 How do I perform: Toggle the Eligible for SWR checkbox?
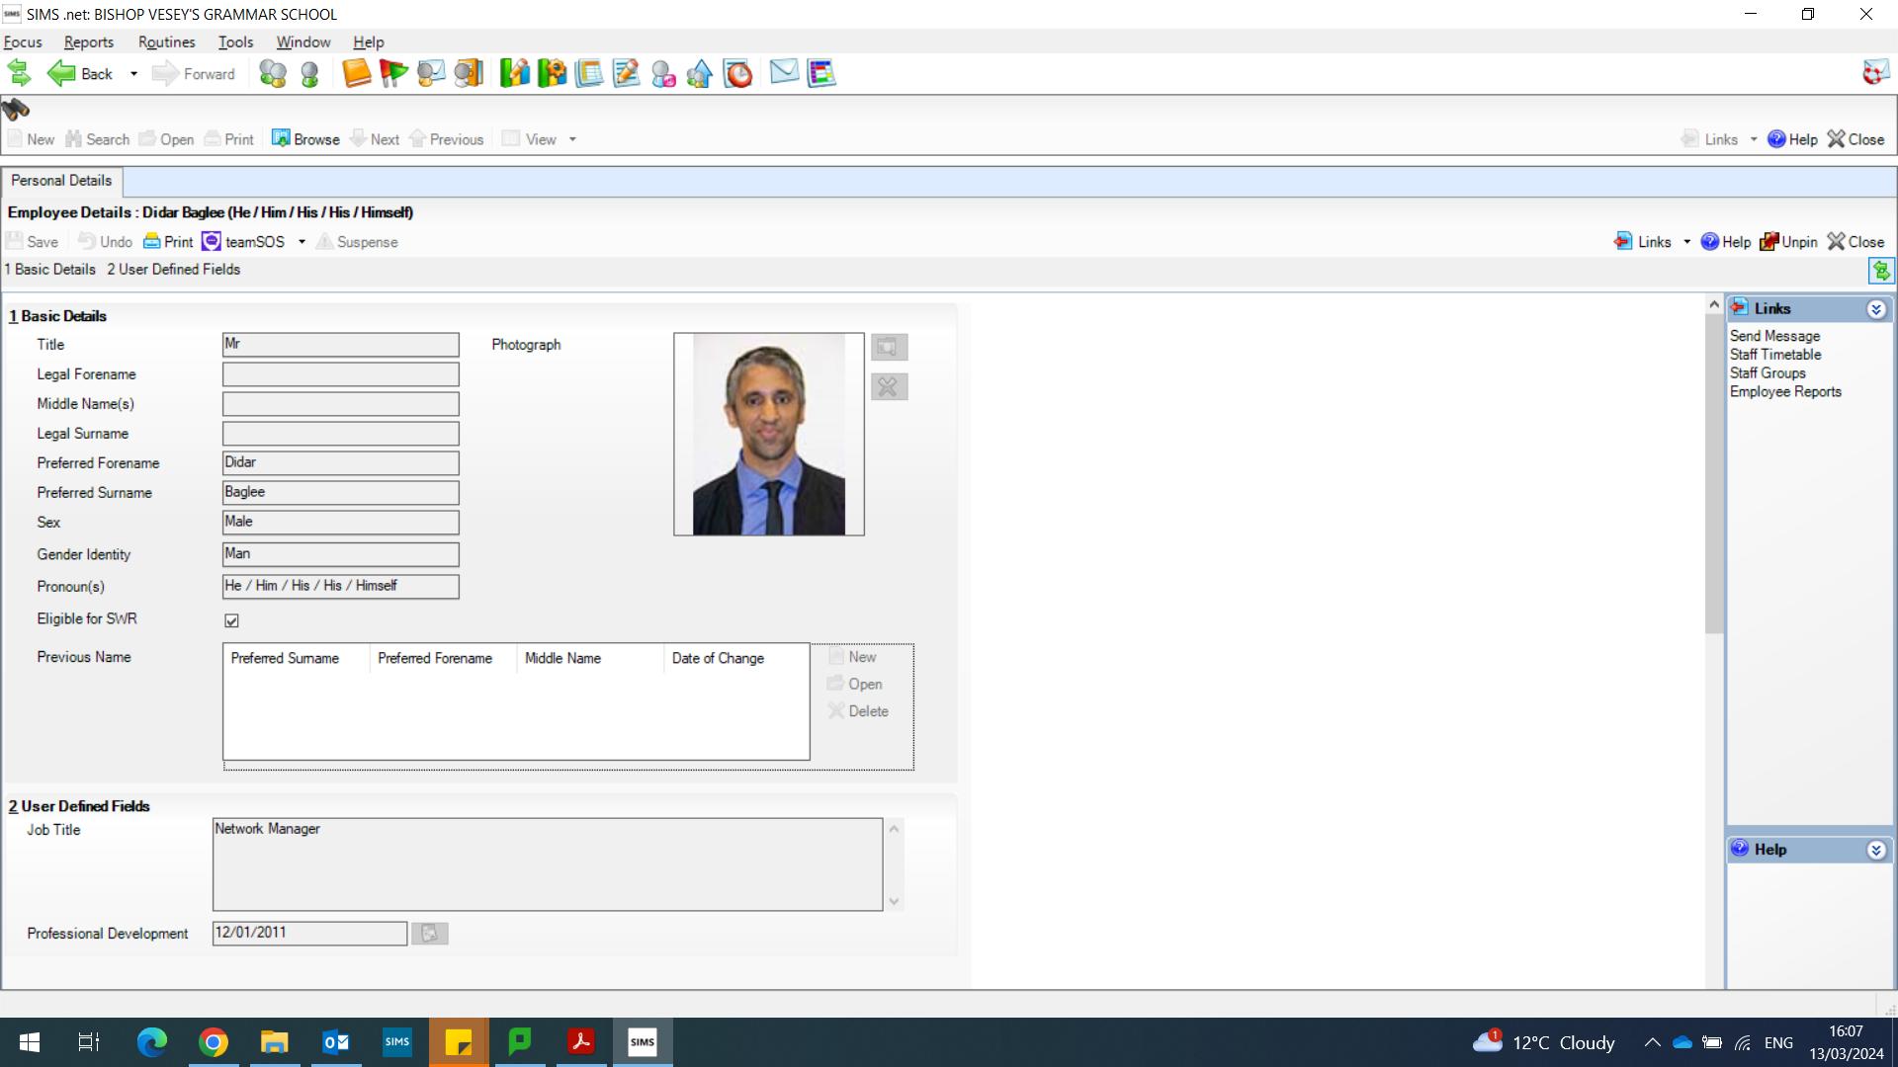coord(231,620)
